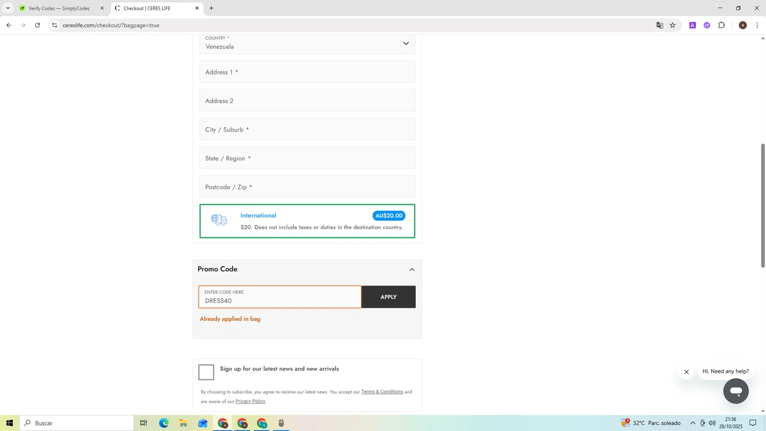Select the International shipping option
Image resolution: width=766 pixels, height=431 pixels.
pyautogui.click(x=307, y=221)
